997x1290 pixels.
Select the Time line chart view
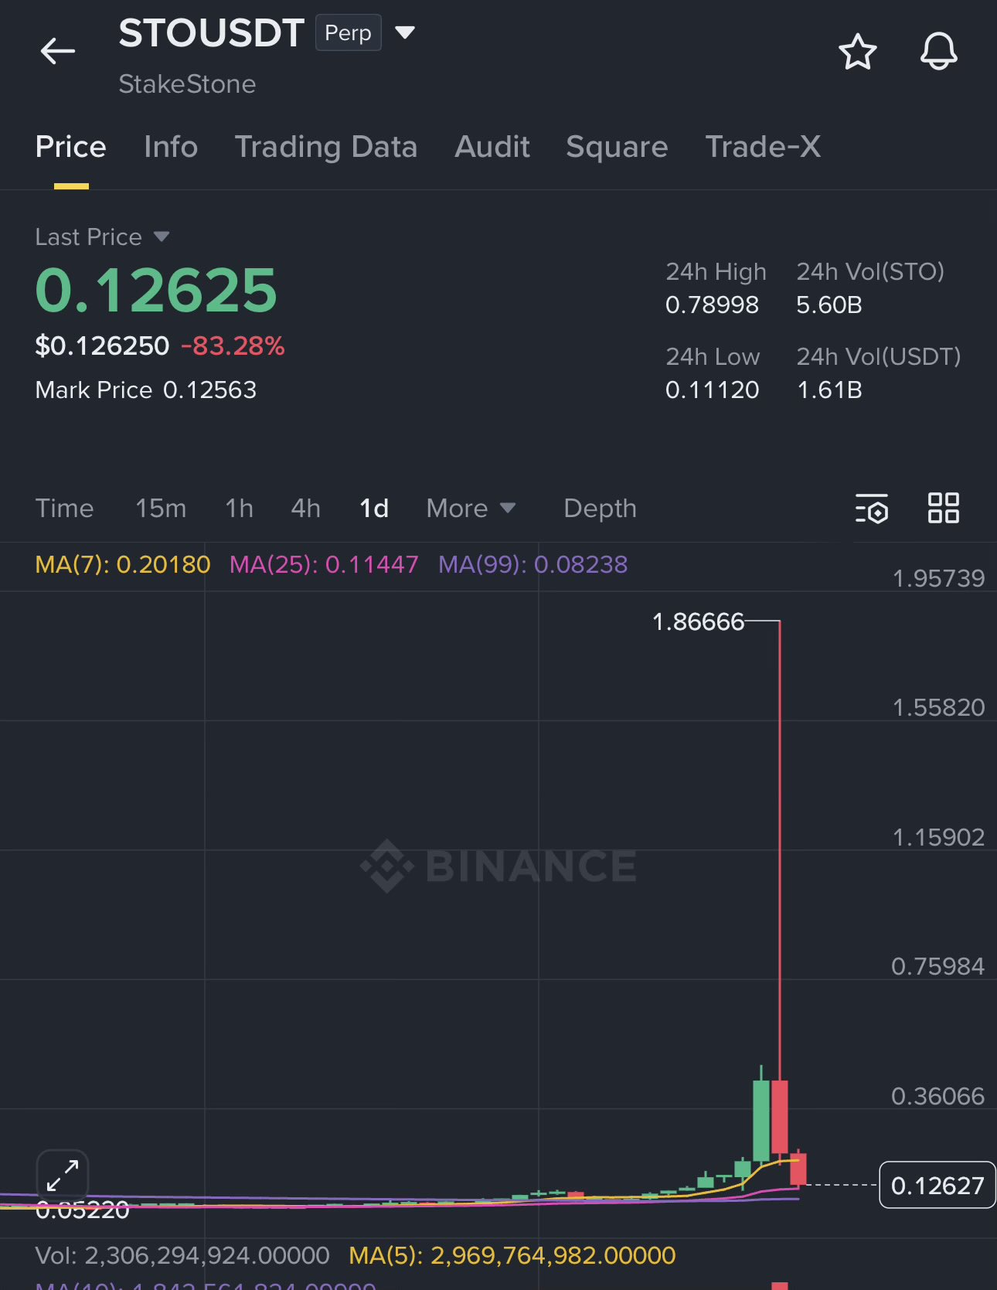[64, 509]
